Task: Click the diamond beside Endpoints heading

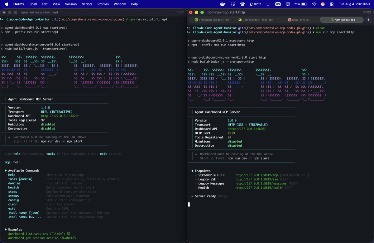Action: (193, 171)
